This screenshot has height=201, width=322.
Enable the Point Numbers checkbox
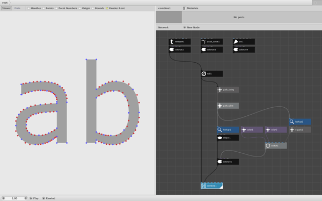[x=56, y=8]
